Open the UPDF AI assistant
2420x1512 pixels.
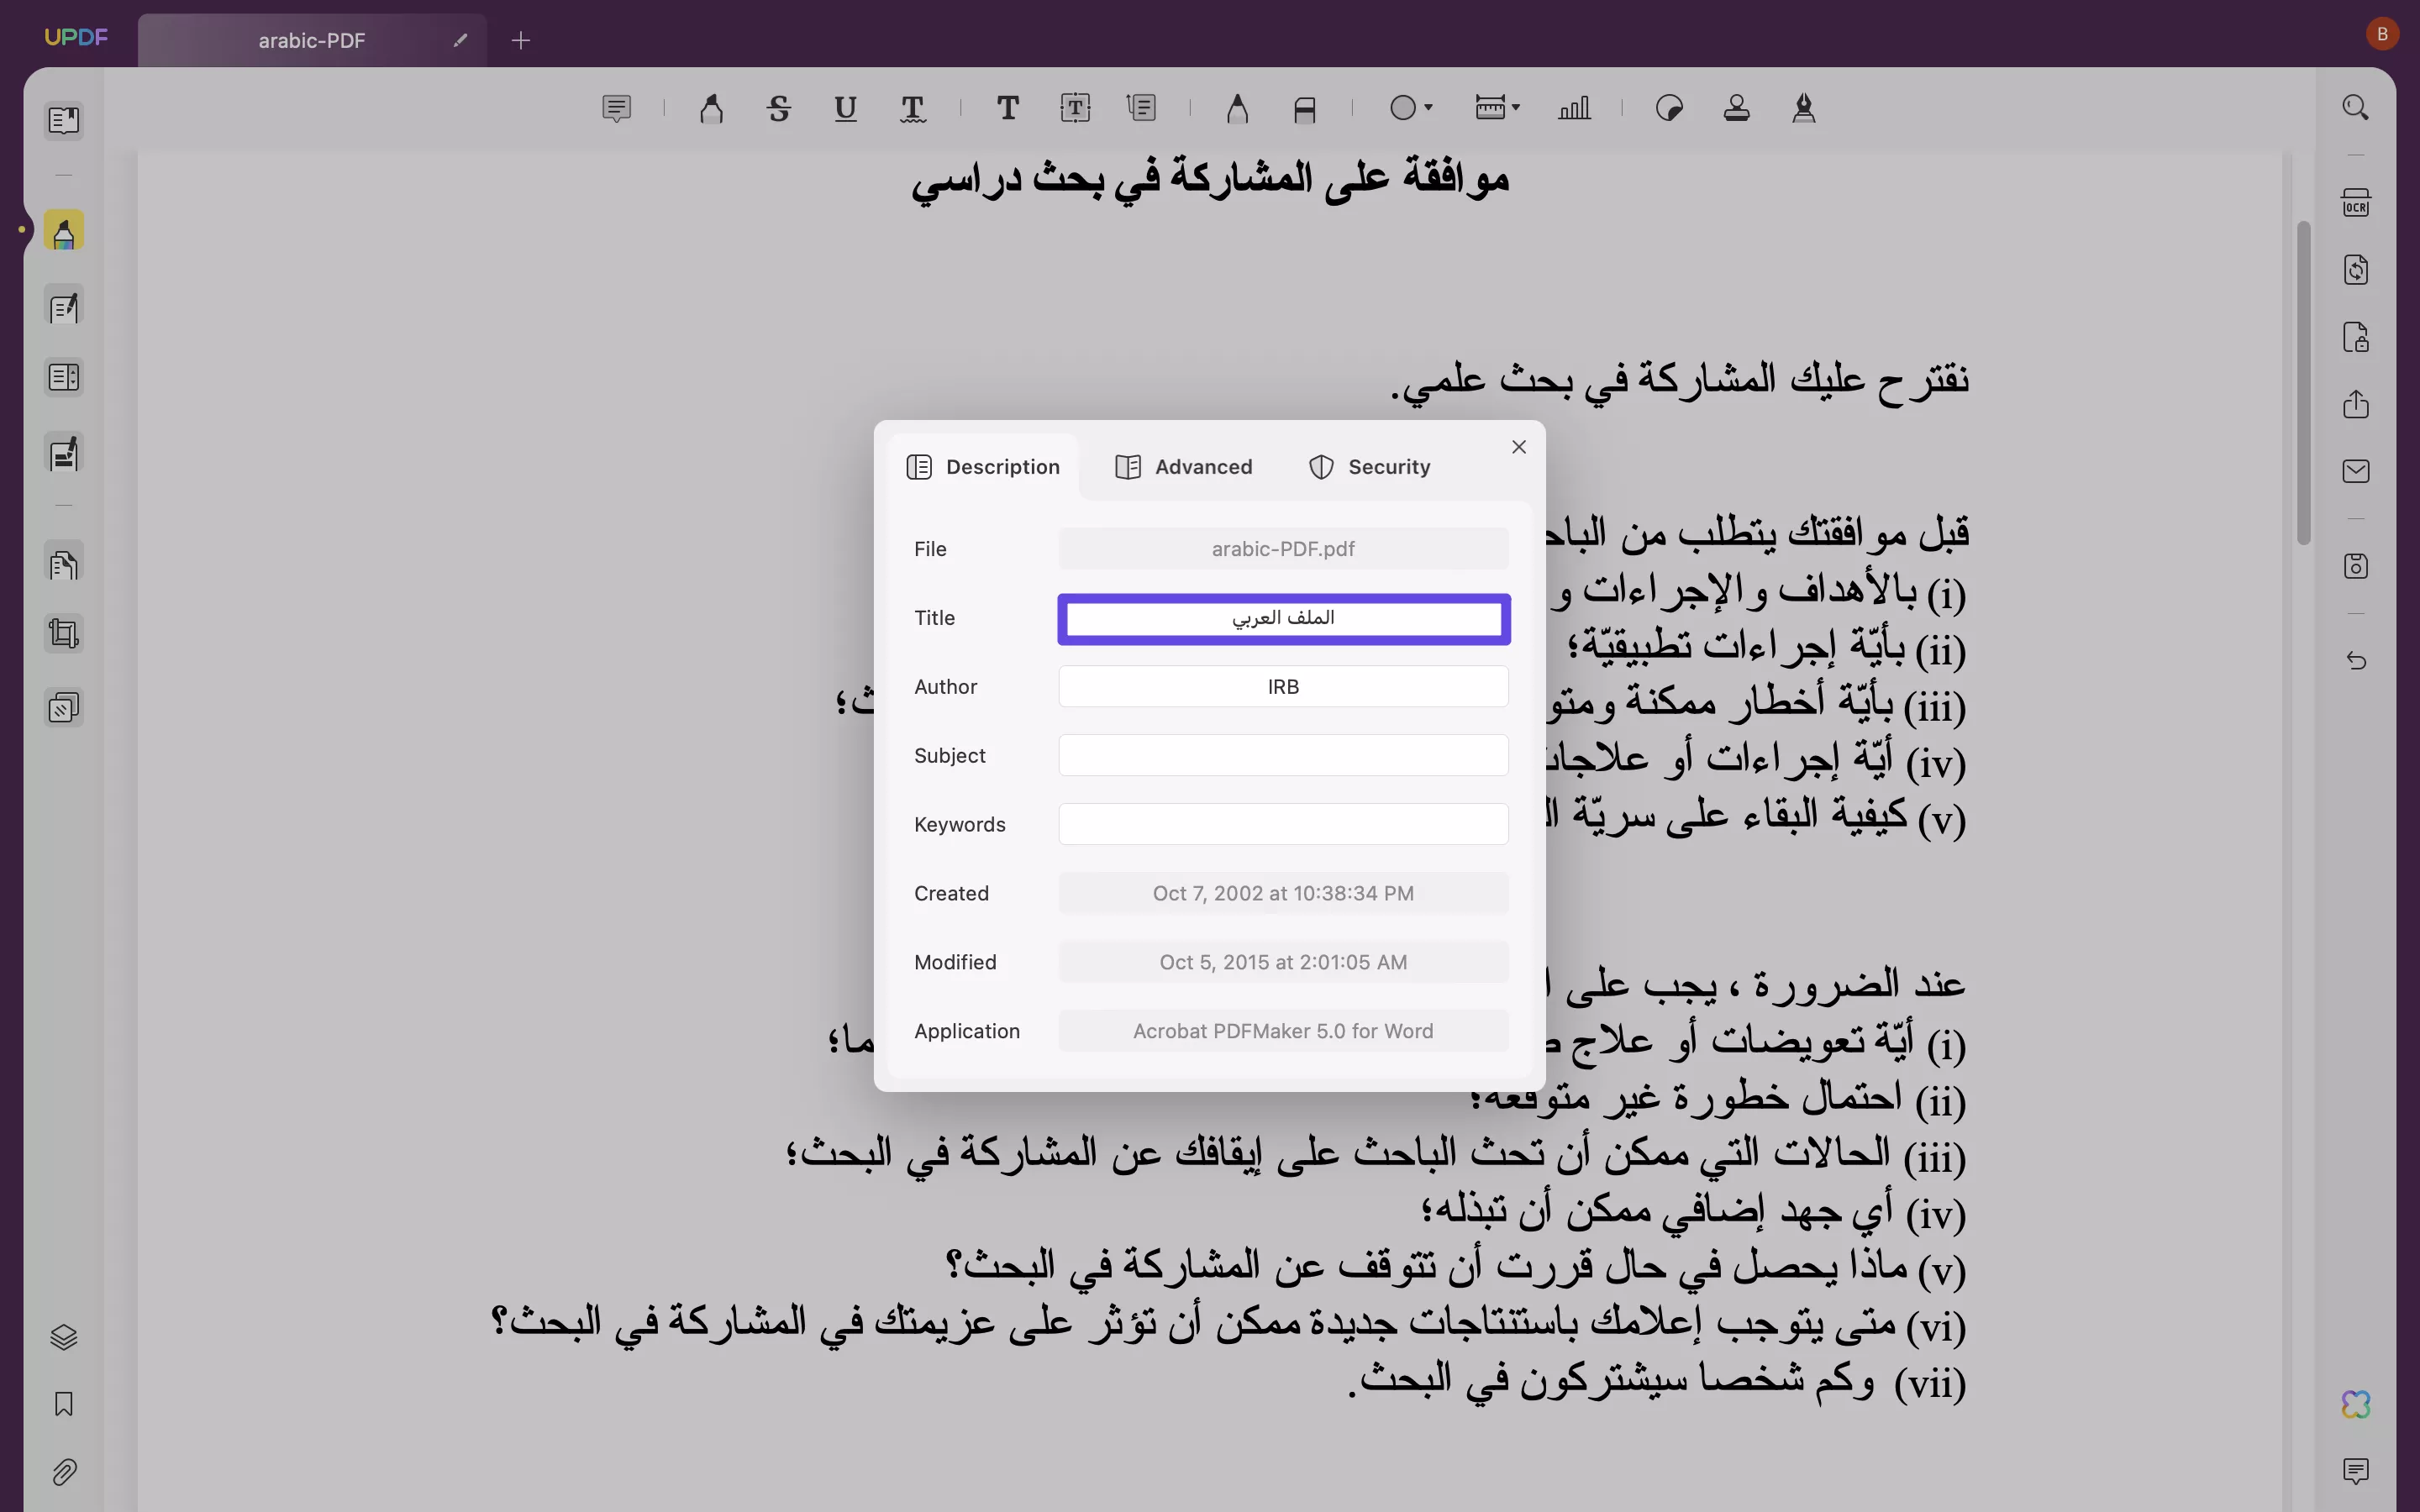click(2355, 1404)
